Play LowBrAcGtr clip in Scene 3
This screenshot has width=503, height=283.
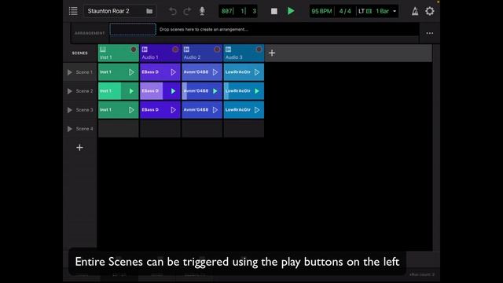[257, 110]
